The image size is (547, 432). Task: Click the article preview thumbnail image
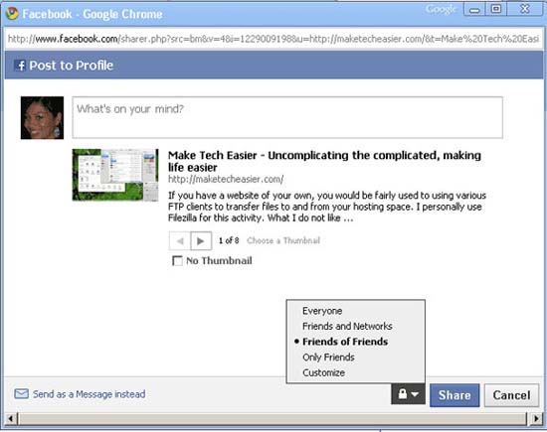pos(115,175)
